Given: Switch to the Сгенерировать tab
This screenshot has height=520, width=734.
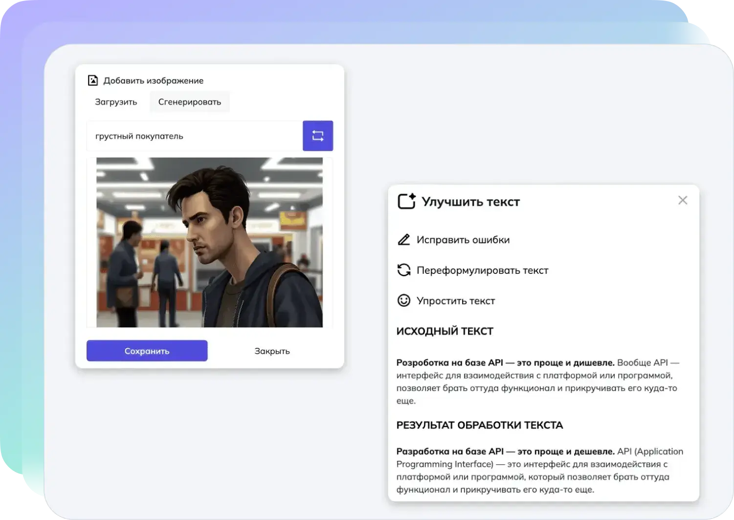Looking at the screenshot, I should pos(190,102).
